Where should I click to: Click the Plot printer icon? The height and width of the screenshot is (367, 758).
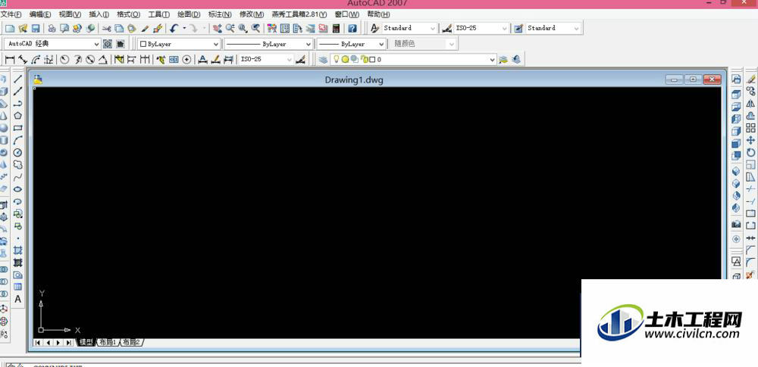(x=52, y=29)
